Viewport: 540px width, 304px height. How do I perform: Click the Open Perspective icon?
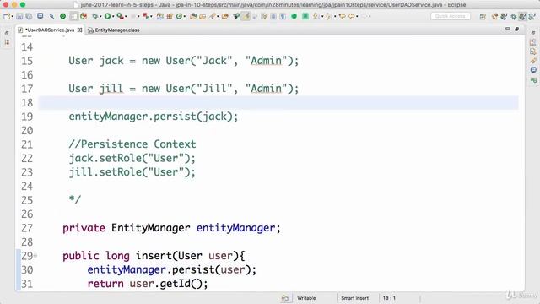[483, 16]
